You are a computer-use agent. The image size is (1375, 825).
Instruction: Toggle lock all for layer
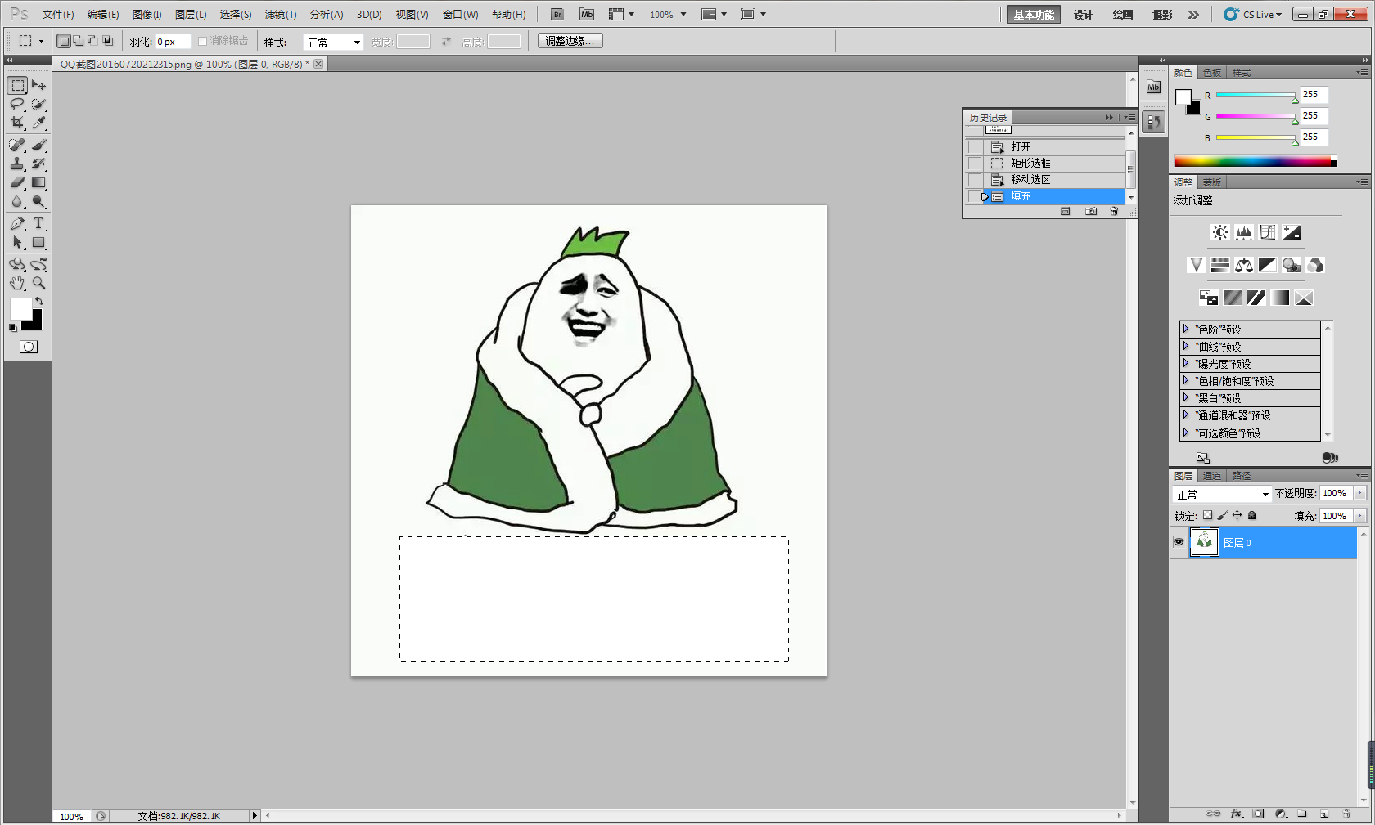(x=1251, y=515)
